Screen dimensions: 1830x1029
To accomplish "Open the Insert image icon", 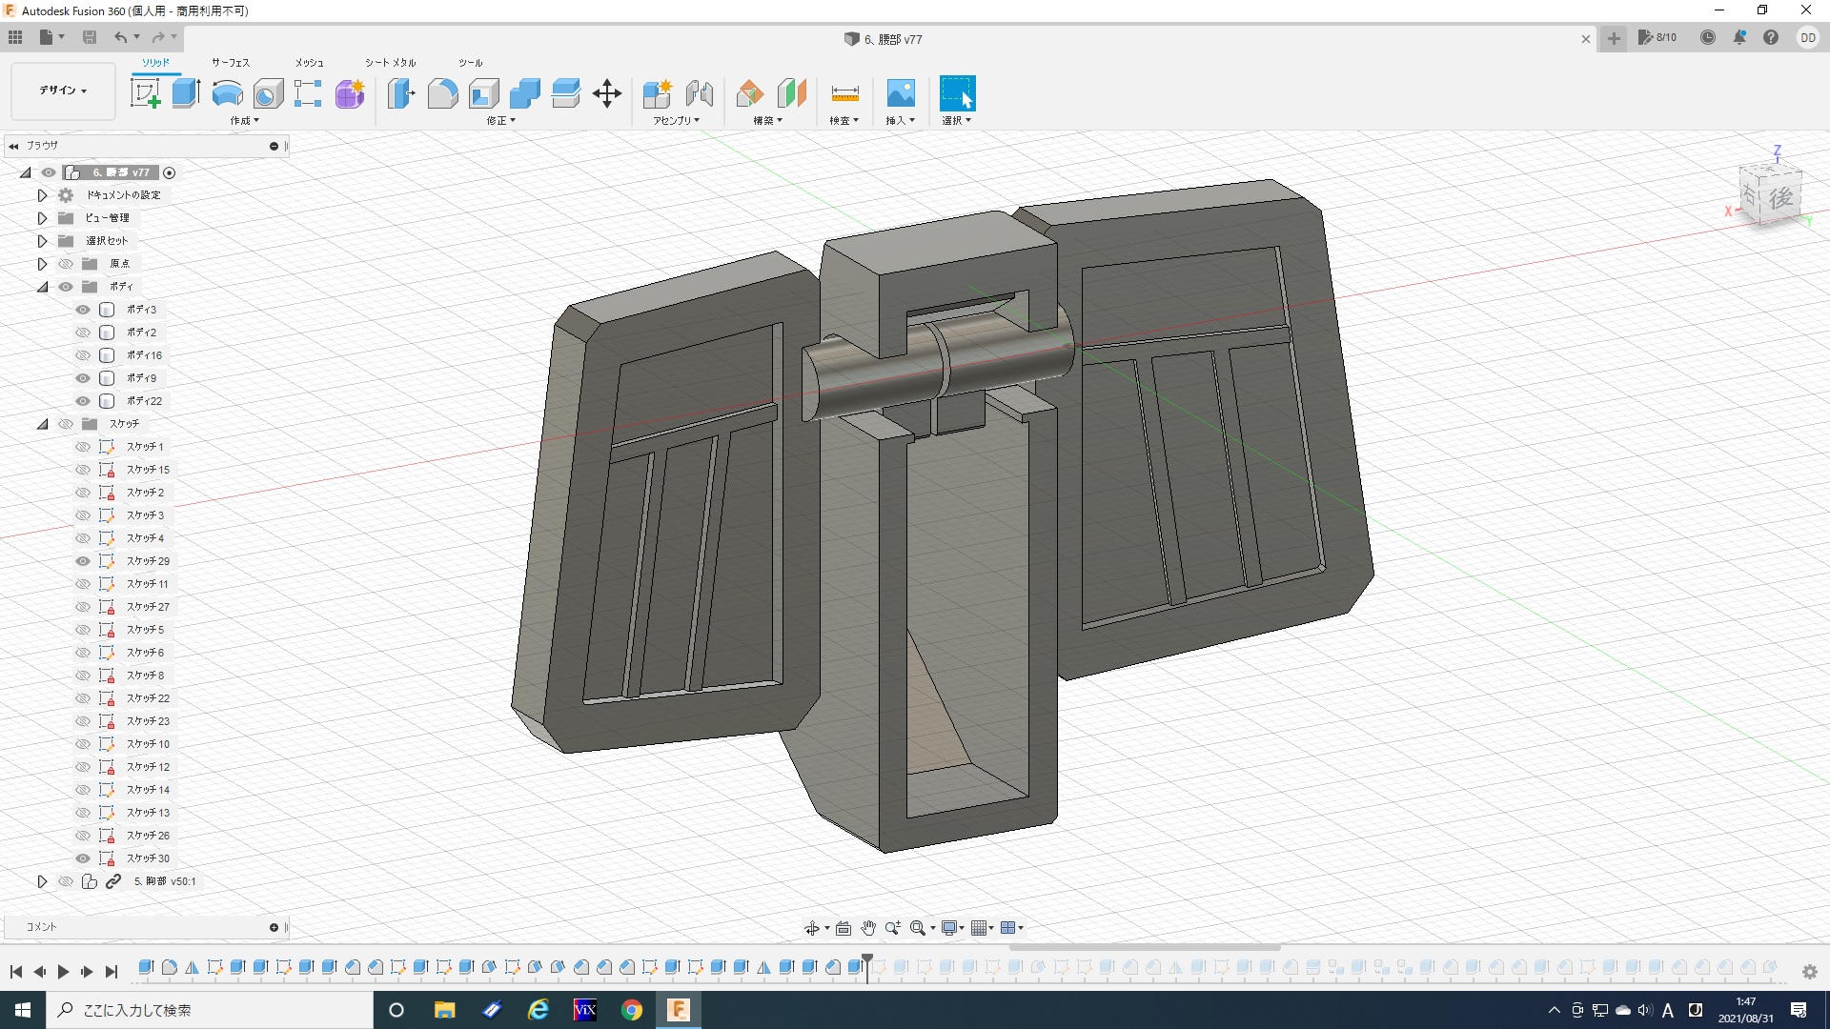I will 900,93.
